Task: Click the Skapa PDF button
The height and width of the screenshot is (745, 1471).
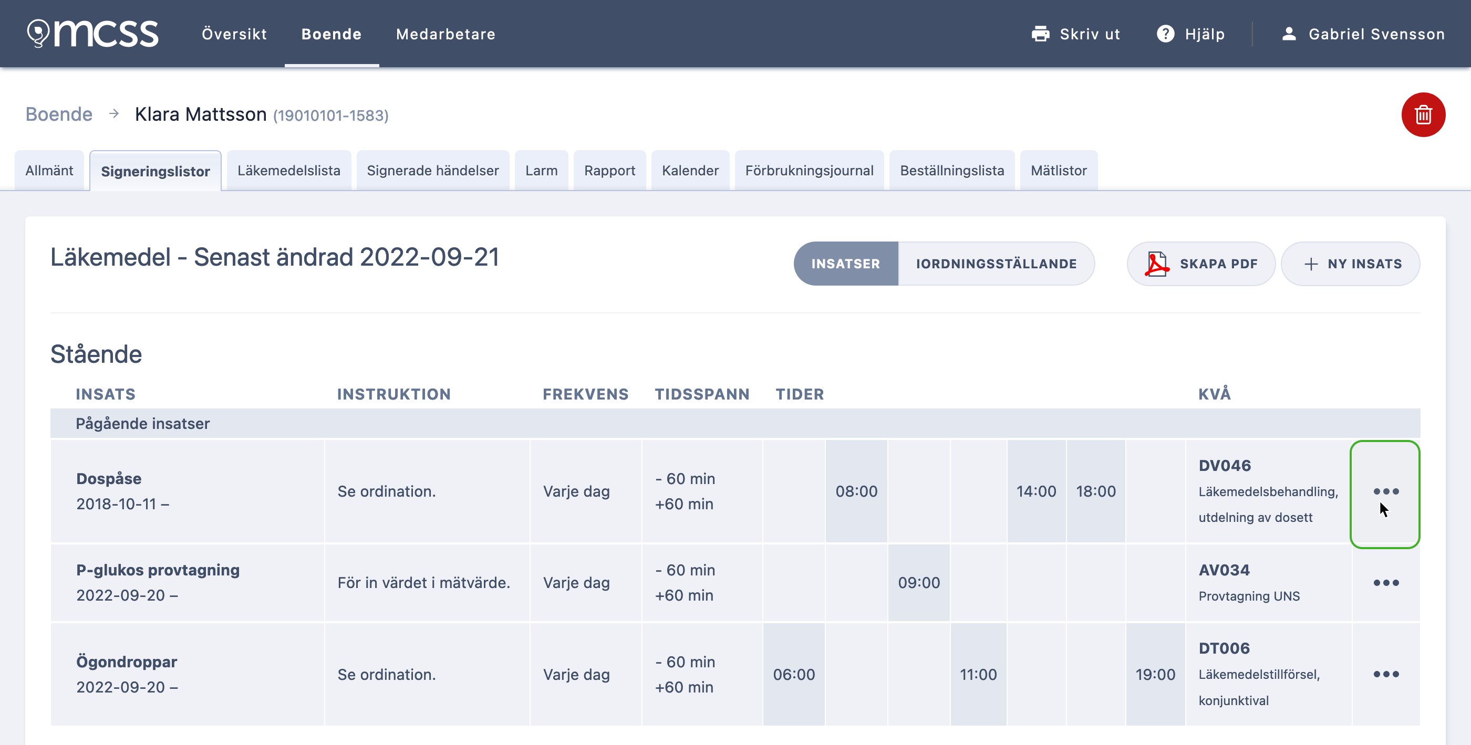Action: (x=1201, y=264)
